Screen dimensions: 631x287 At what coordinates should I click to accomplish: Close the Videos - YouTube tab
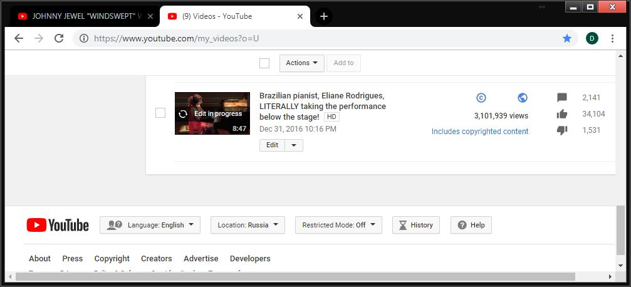point(300,16)
